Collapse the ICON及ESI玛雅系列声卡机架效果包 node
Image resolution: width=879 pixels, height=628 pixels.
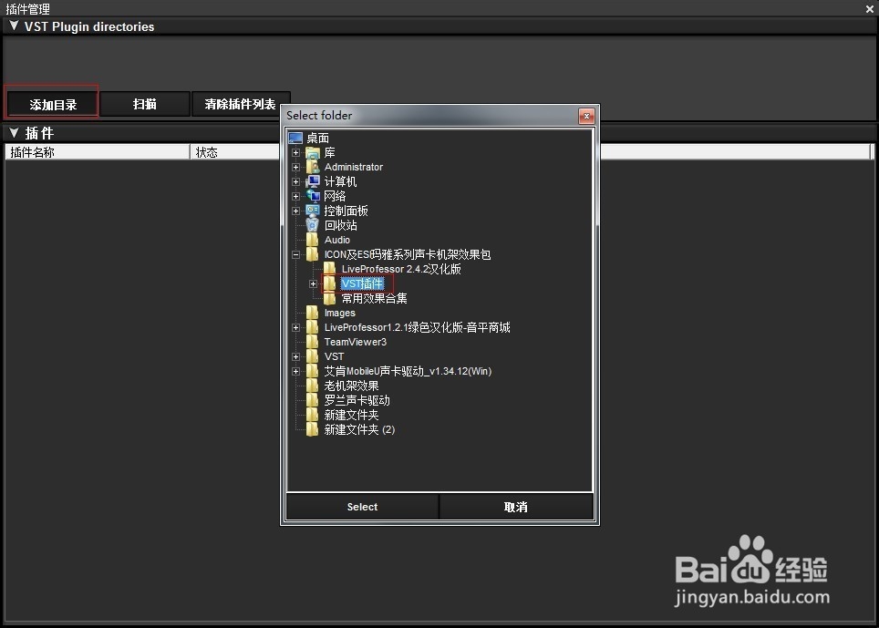pyautogui.click(x=296, y=254)
